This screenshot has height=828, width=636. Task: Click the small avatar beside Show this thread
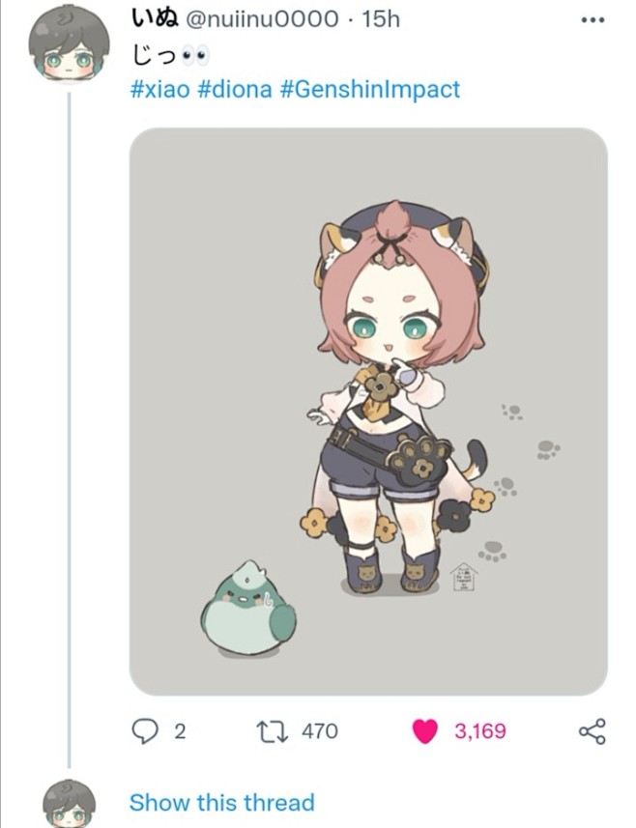(x=70, y=803)
